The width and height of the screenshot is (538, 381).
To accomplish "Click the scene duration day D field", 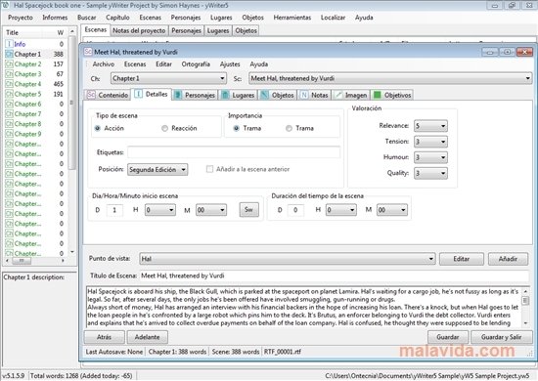I will (x=295, y=210).
